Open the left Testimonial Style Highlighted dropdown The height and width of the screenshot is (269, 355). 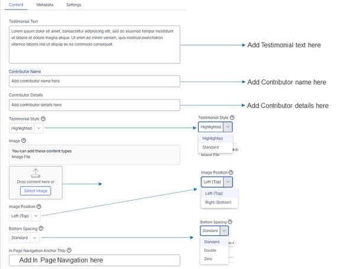[x=26, y=128]
